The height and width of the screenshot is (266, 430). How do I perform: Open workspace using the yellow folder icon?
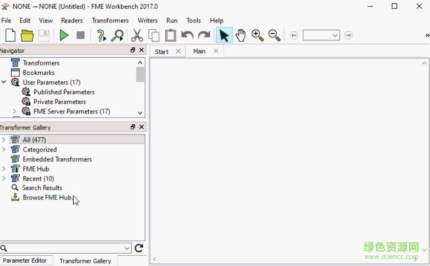(27, 35)
